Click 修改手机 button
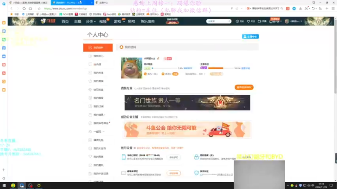 174,157
